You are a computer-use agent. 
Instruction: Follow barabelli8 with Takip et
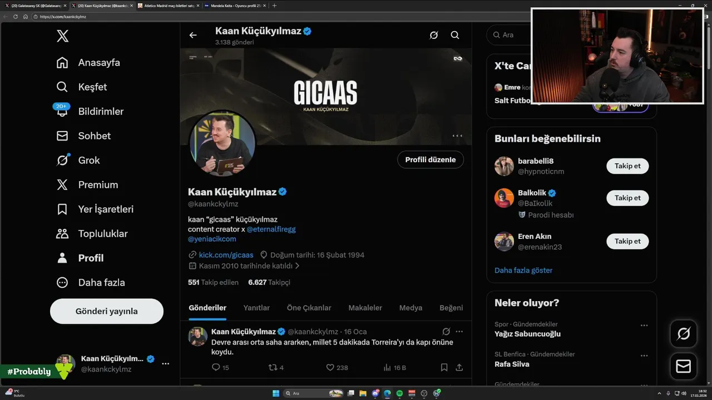[x=627, y=166]
